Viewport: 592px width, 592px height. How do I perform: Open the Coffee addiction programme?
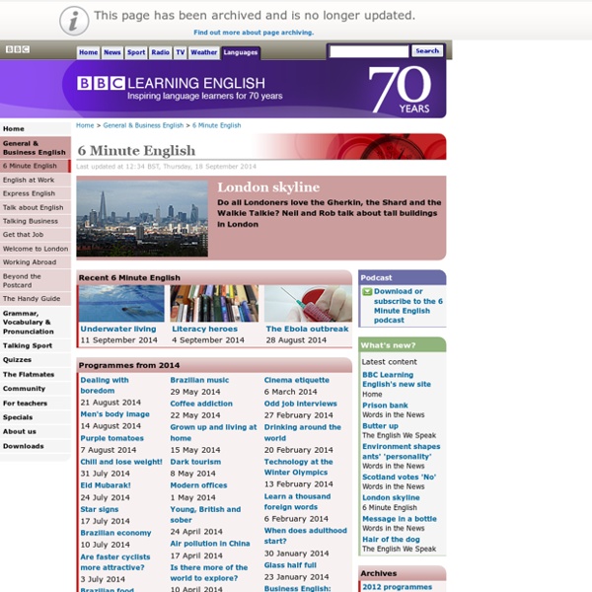(201, 404)
